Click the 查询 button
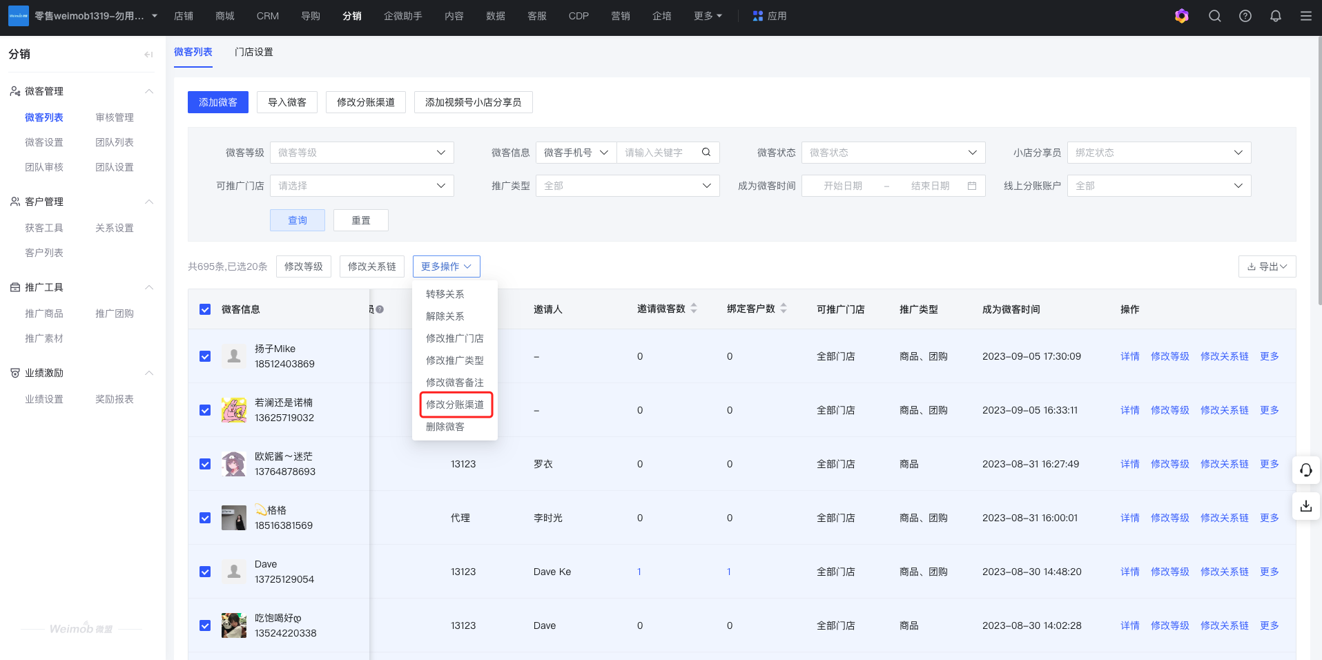This screenshot has height=660, width=1322. (x=298, y=220)
